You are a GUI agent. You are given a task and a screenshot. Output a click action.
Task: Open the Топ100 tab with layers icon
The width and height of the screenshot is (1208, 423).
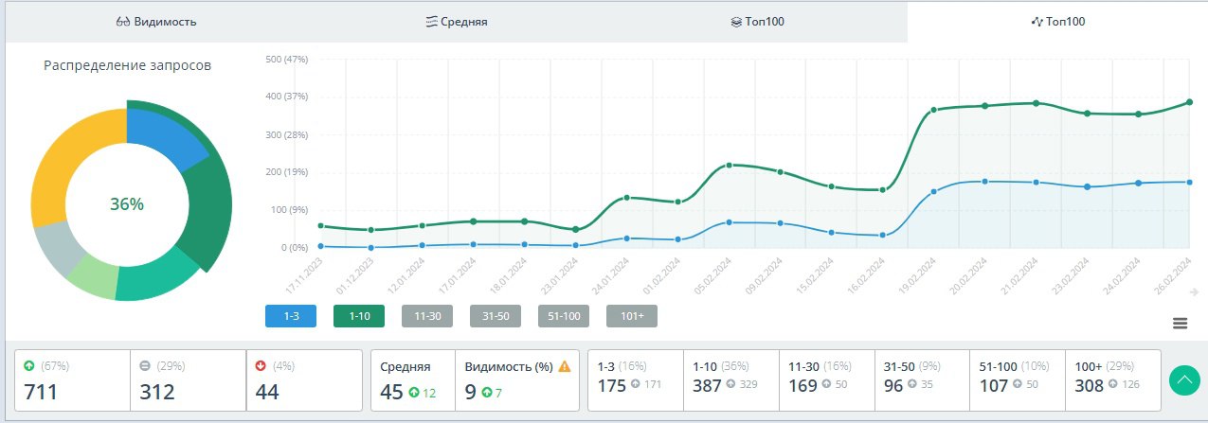click(x=757, y=21)
